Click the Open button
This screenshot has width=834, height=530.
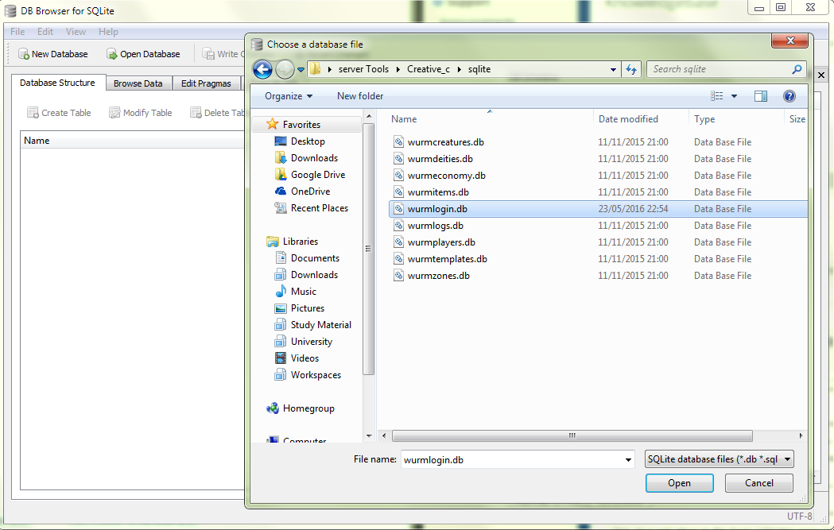(x=679, y=483)
